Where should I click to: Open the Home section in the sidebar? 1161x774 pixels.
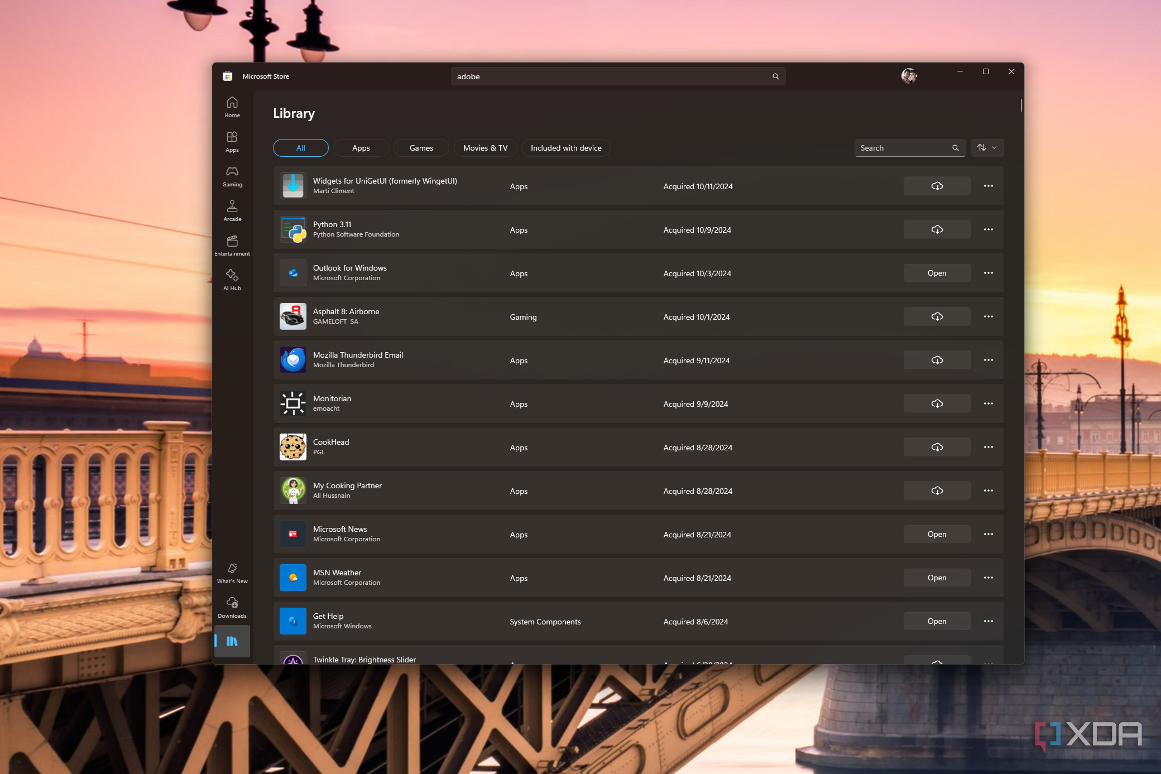pos(232,106)
